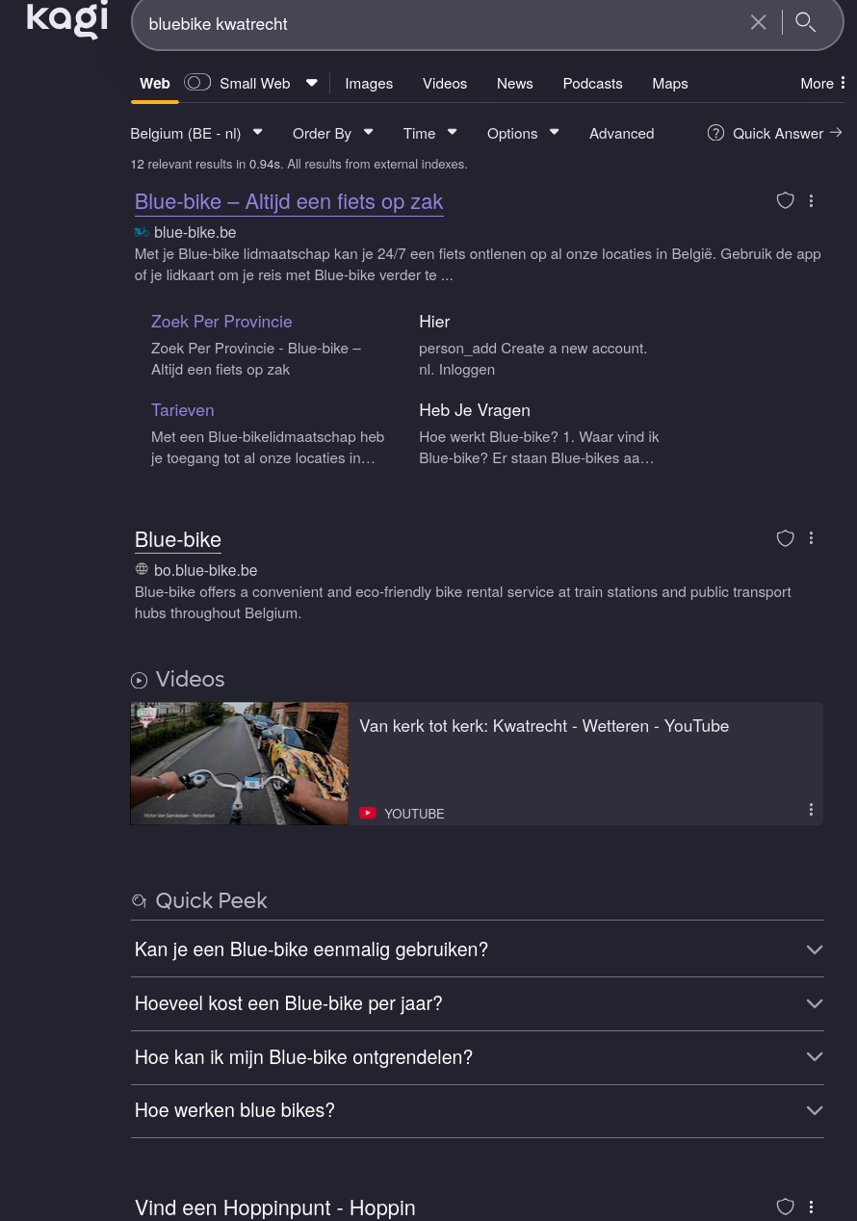Click the Van kerk tot kerk video thumbnail
857x1221 pixels.
pyautogui.click(x=239, y=763)
